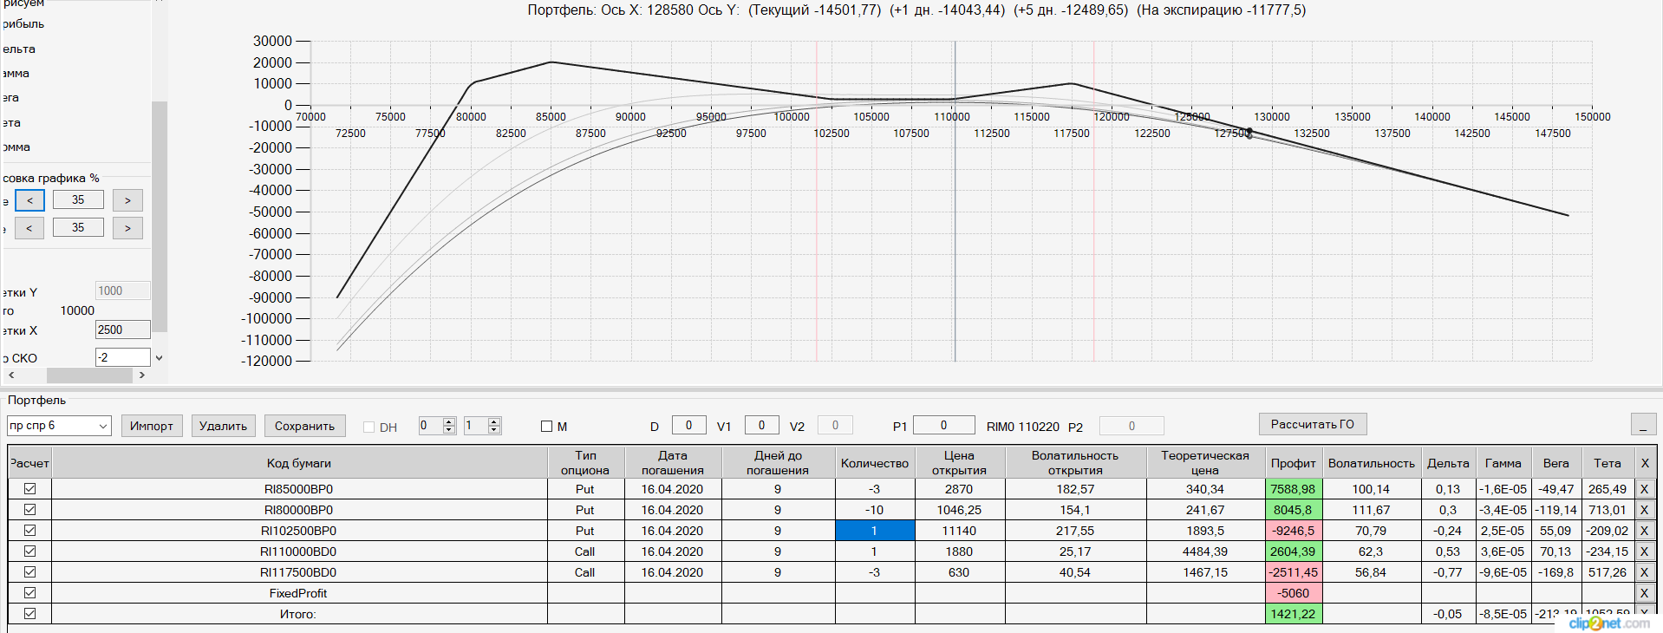This screenshot has width=1663, height=633.
Task: Expand the СКО dropdown showing -2
Action: click(x=159, y=357)
